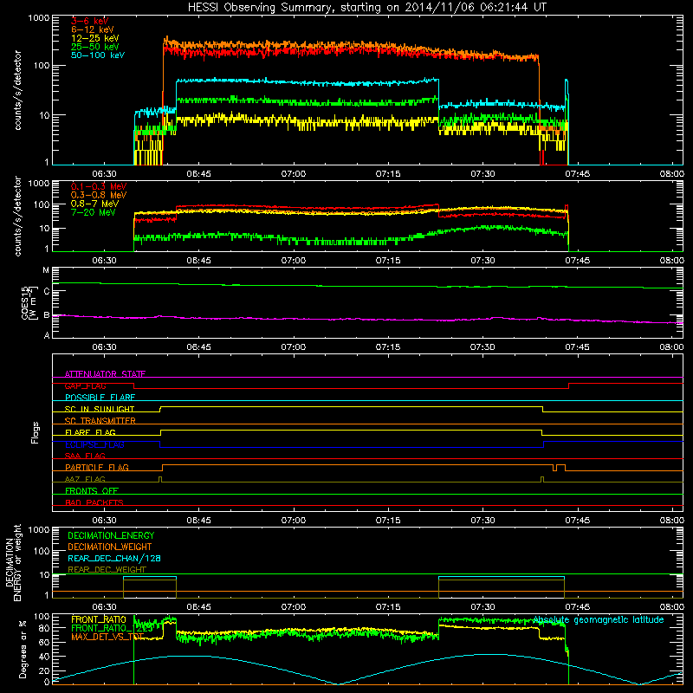Click the C tick on GOES15 axis
This screenshot has height=693, width=693.
[47, 291]
